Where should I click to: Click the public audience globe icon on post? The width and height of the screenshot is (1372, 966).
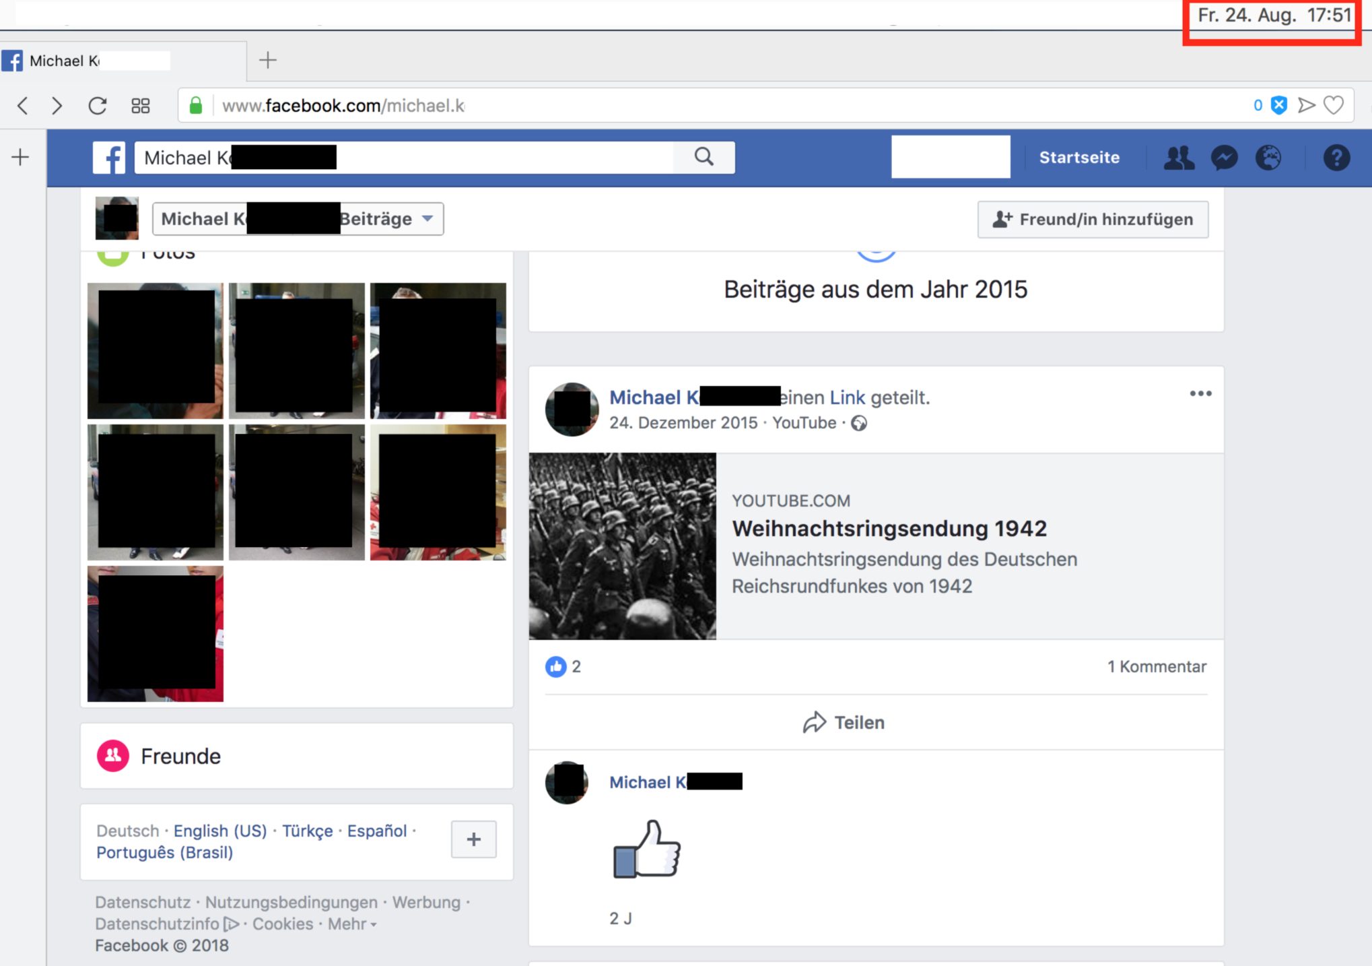point(859,423)
